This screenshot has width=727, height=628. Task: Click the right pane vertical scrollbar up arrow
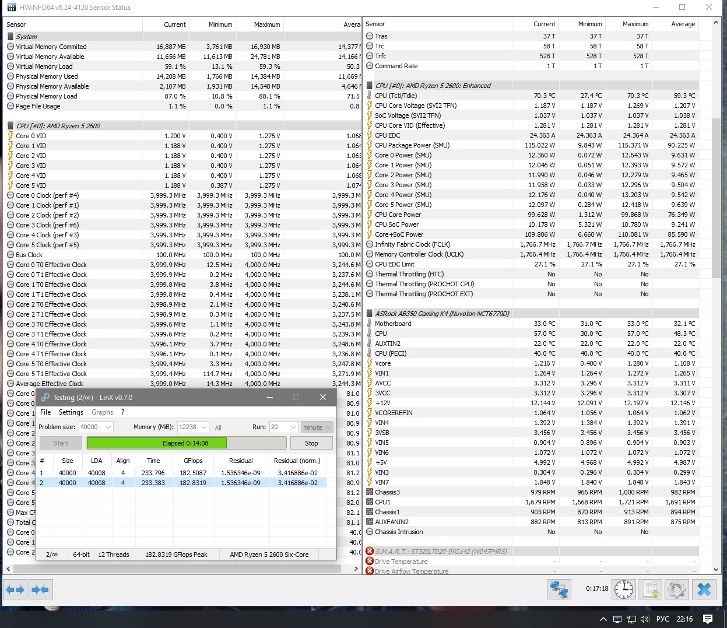pos(718,22)
